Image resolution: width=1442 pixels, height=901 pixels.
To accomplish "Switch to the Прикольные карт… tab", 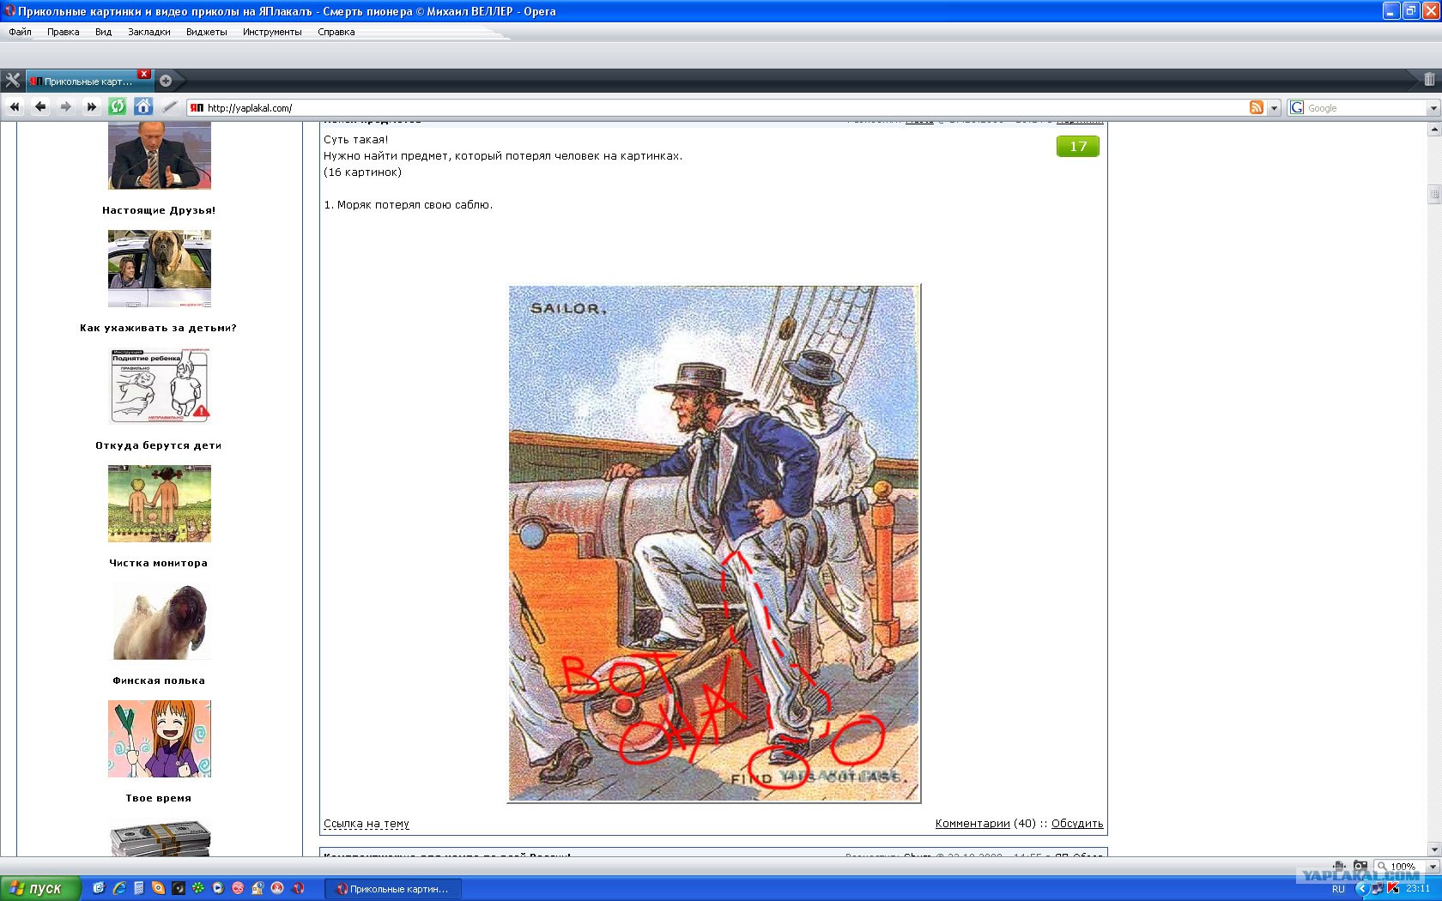I will click(x=88, y=82).
